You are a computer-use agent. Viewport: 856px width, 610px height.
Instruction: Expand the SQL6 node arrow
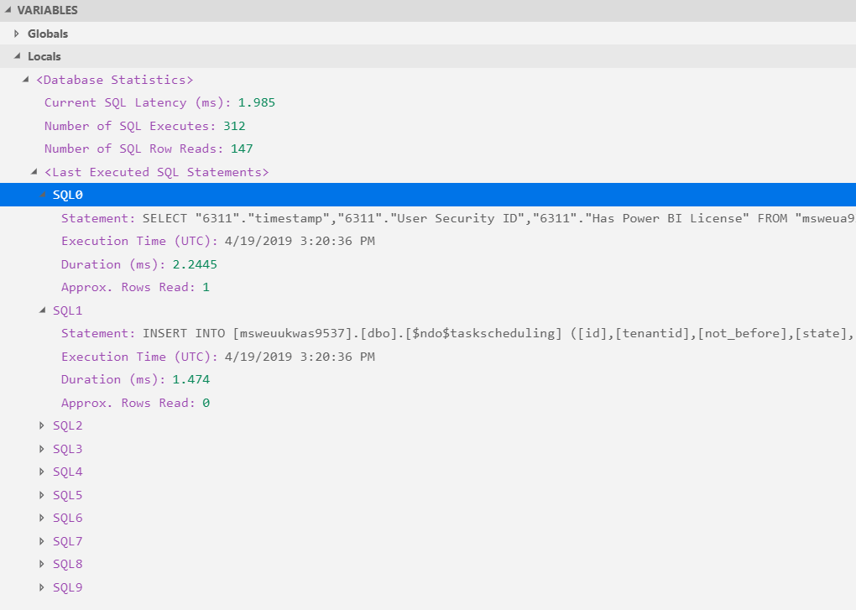click(x=42, y=518)
